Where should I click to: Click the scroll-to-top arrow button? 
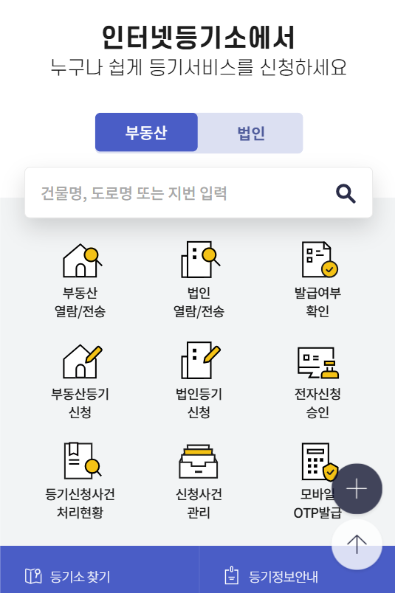357,544
